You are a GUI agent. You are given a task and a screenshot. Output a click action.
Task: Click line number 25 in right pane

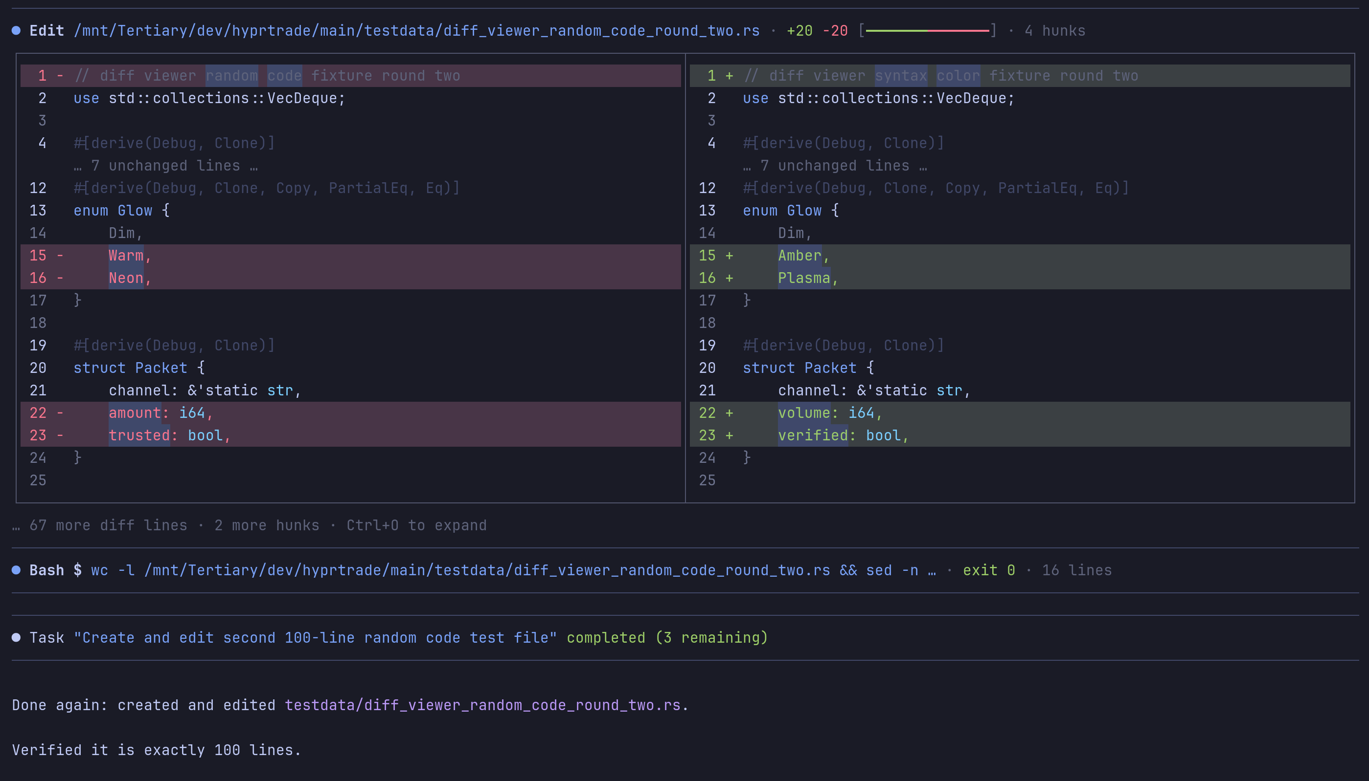[x=707, y=480]
